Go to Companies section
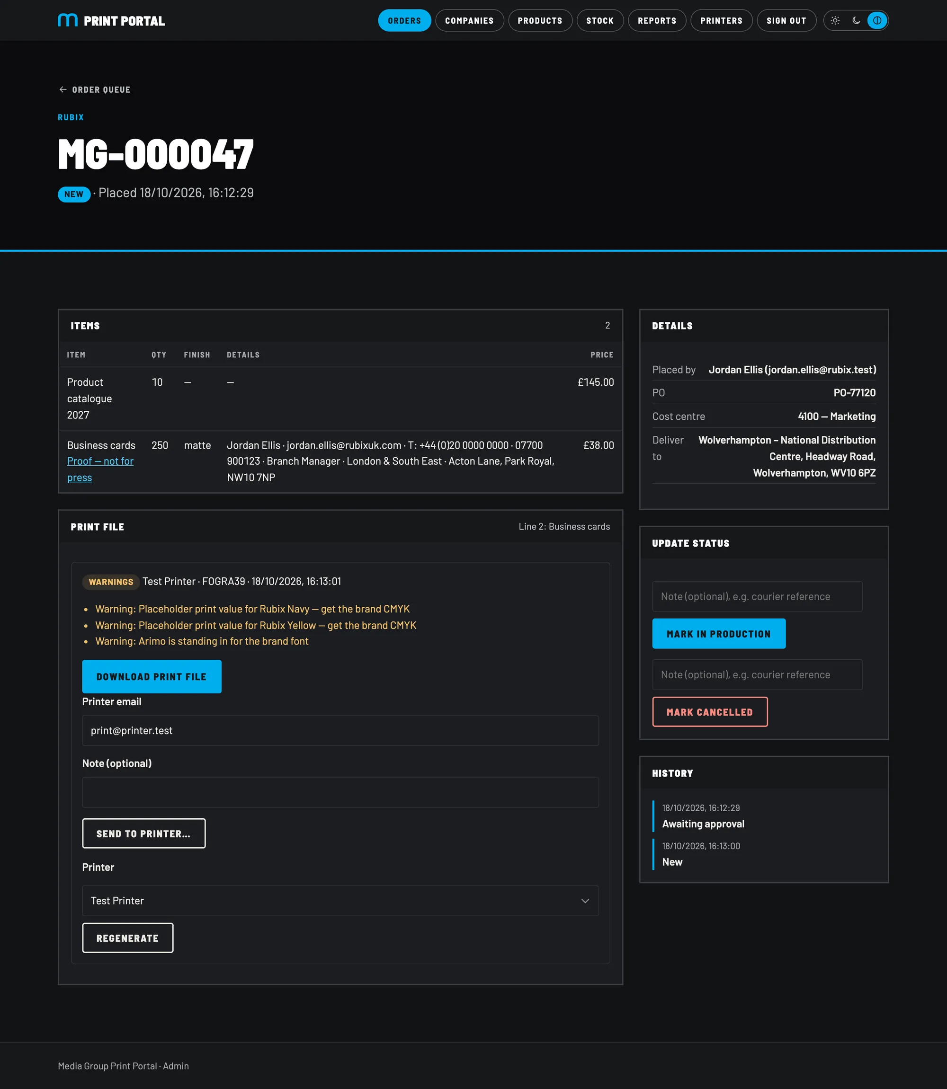 pos(469,21)
